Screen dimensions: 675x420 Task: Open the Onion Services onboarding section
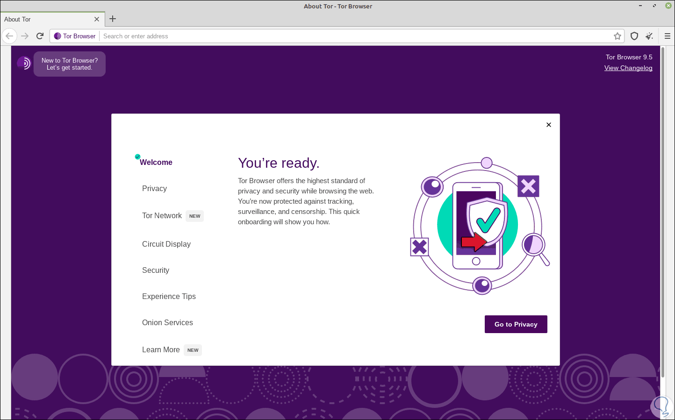point(167,322)
